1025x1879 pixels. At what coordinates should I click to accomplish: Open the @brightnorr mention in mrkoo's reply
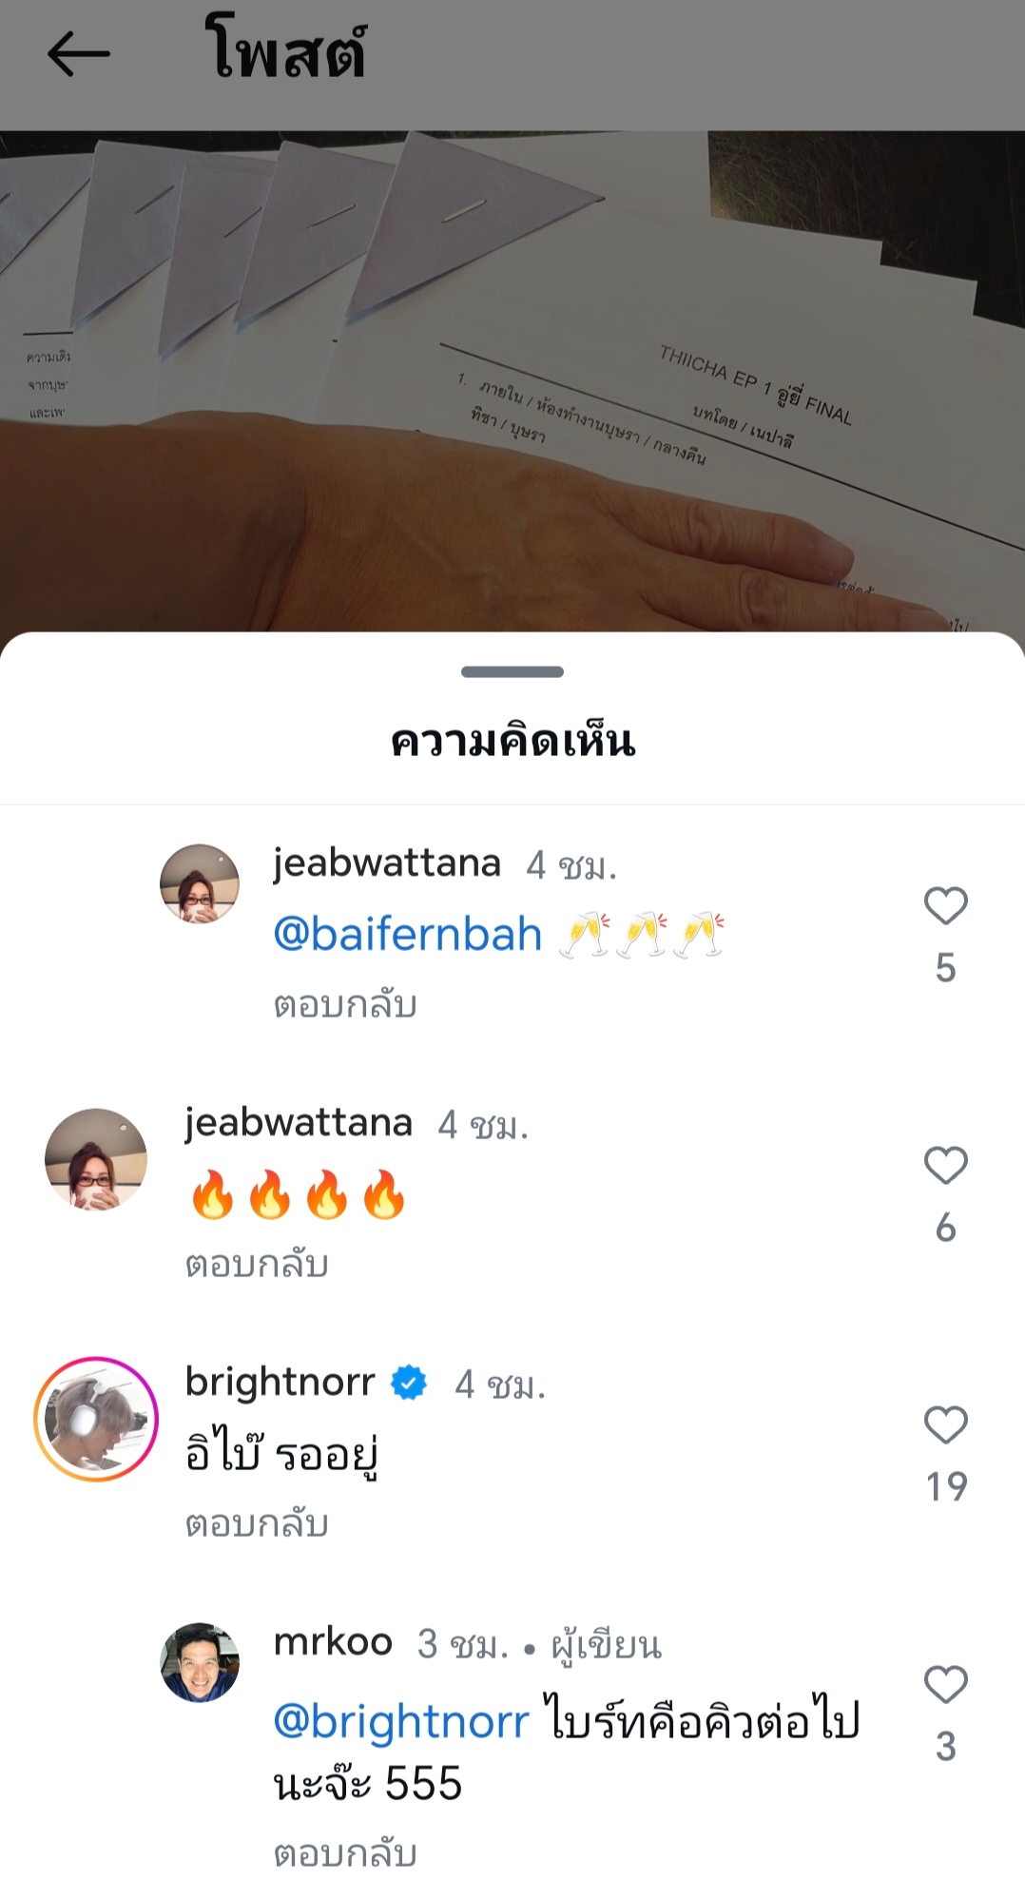(x=401, y=1722)
